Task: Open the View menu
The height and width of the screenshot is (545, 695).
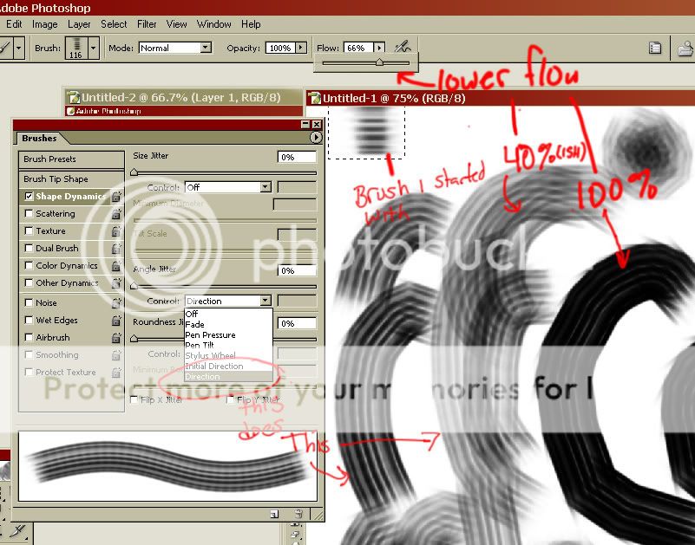Action: [x=176, y=24]
